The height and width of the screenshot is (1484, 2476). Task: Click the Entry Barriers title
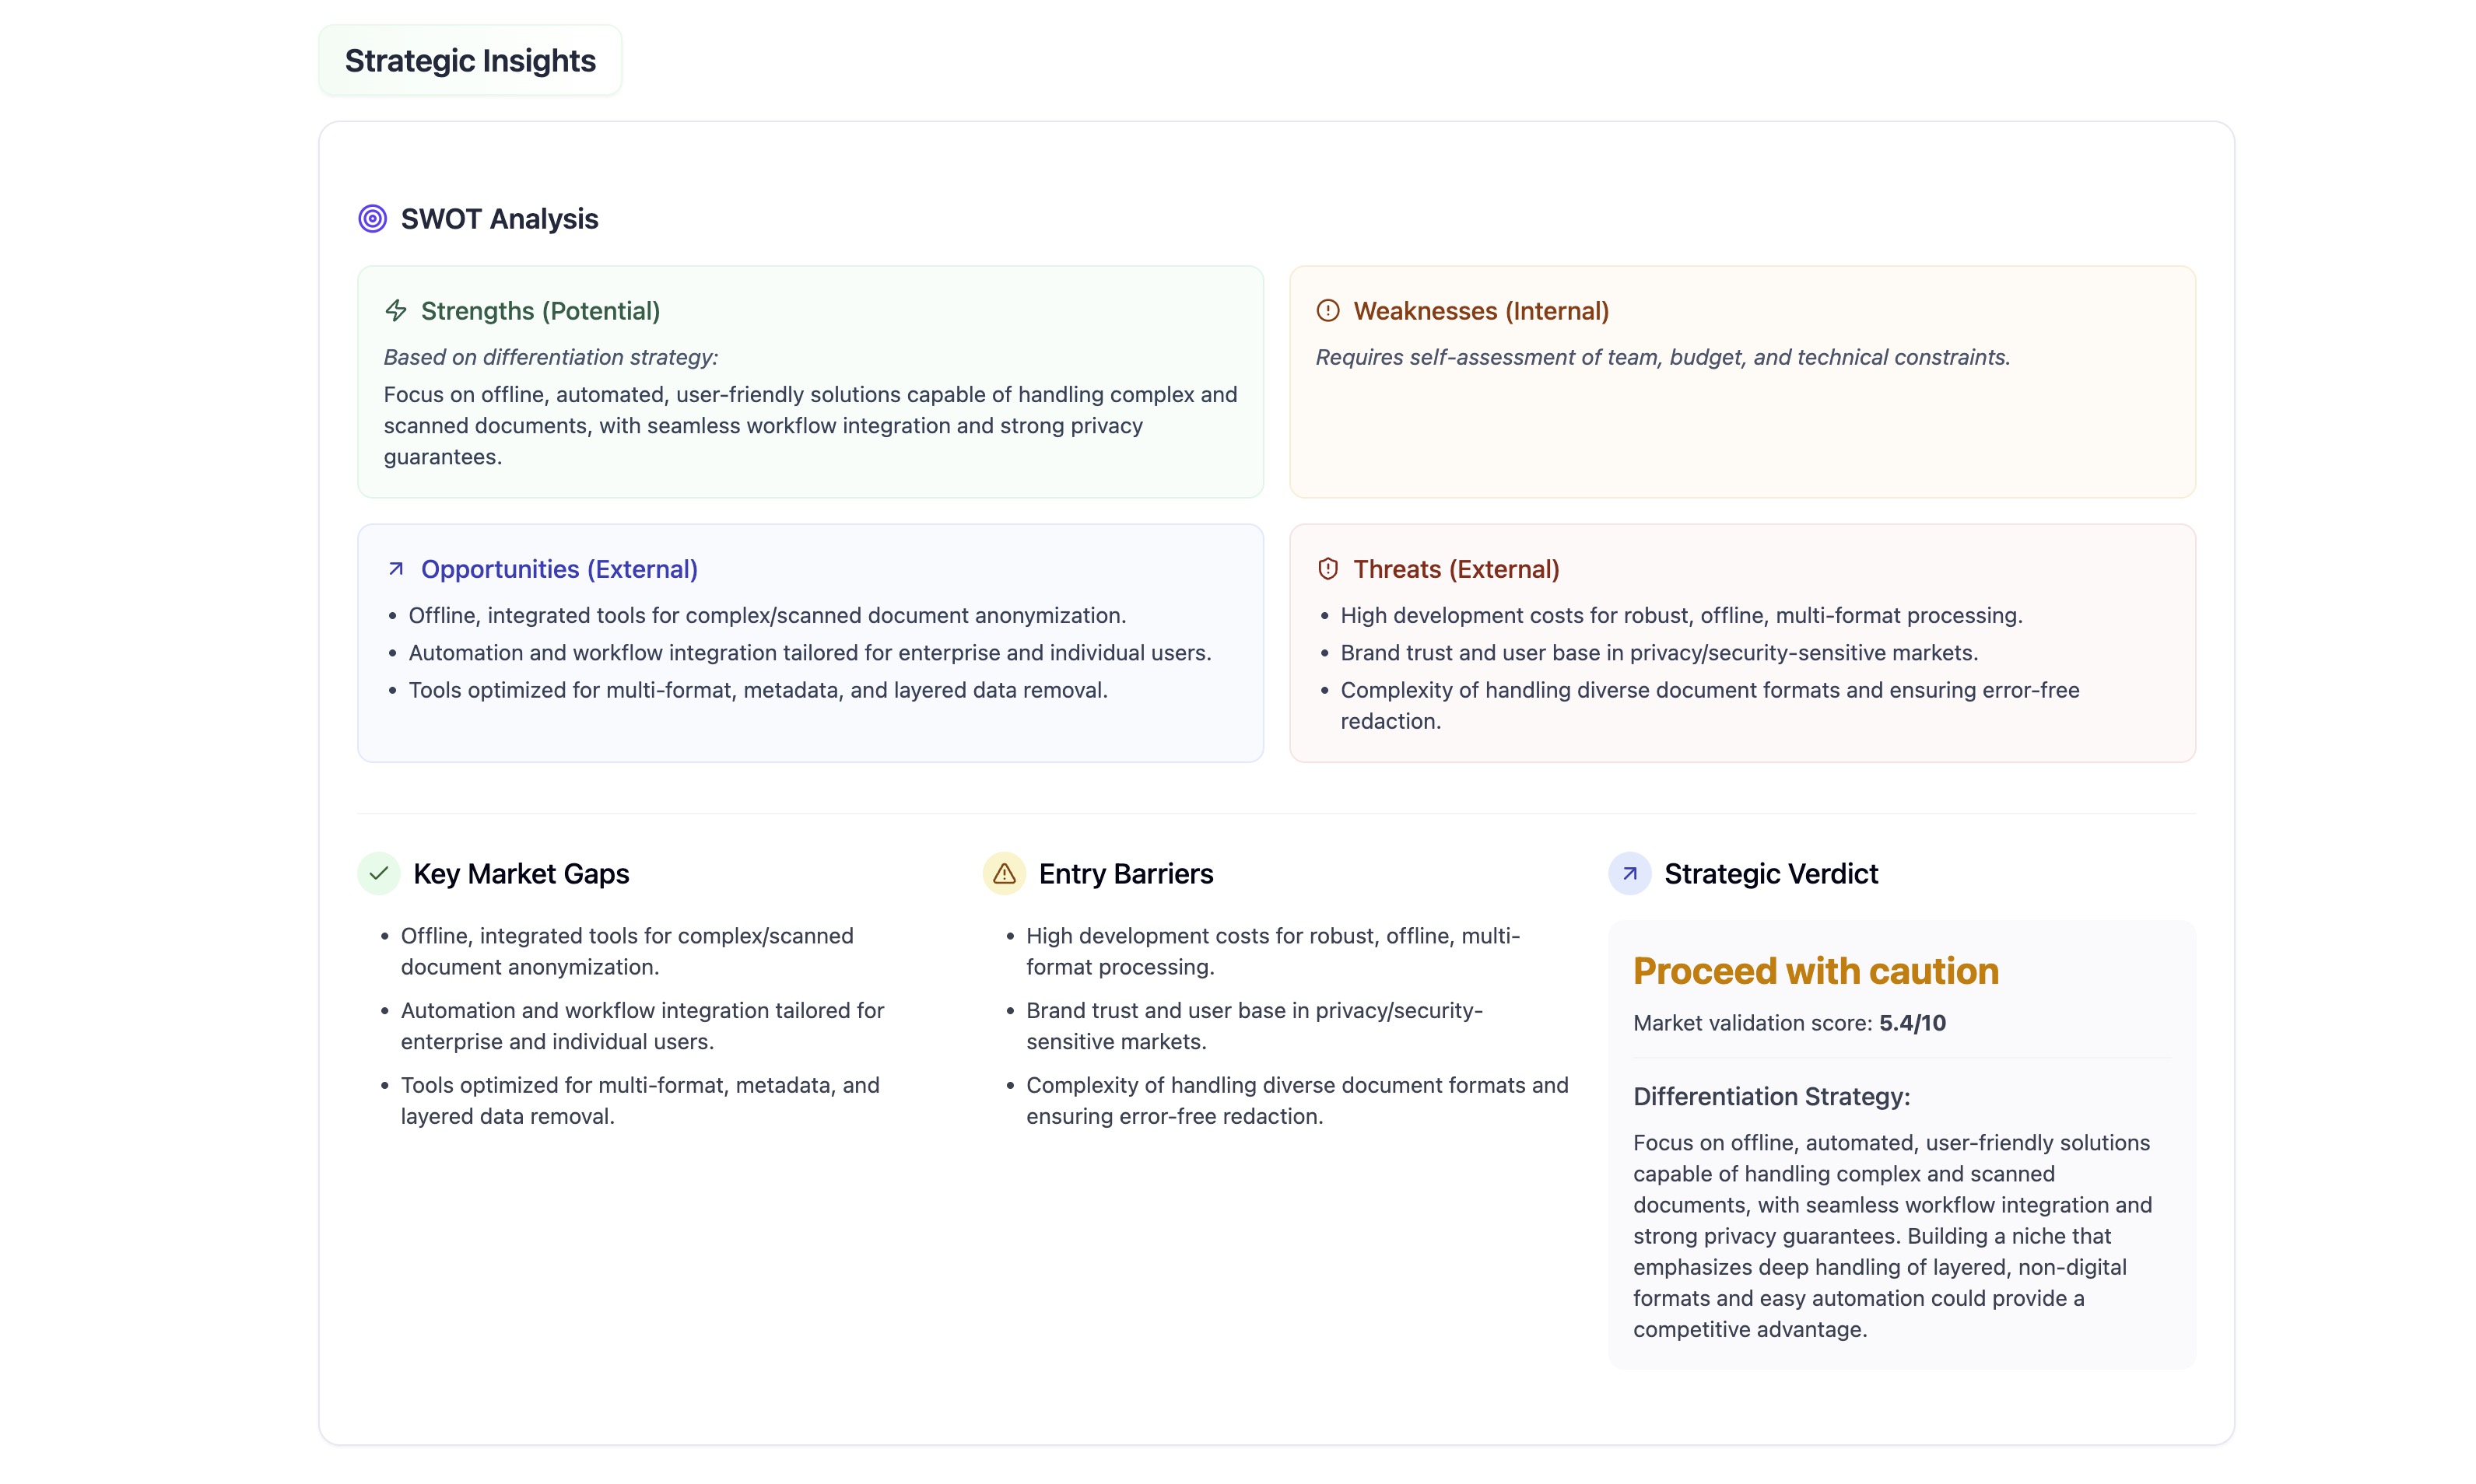pos(1125,874)
